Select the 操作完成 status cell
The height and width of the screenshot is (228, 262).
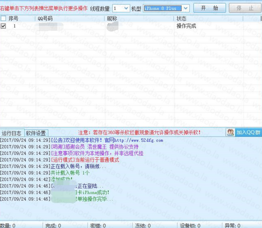[186, 26]
